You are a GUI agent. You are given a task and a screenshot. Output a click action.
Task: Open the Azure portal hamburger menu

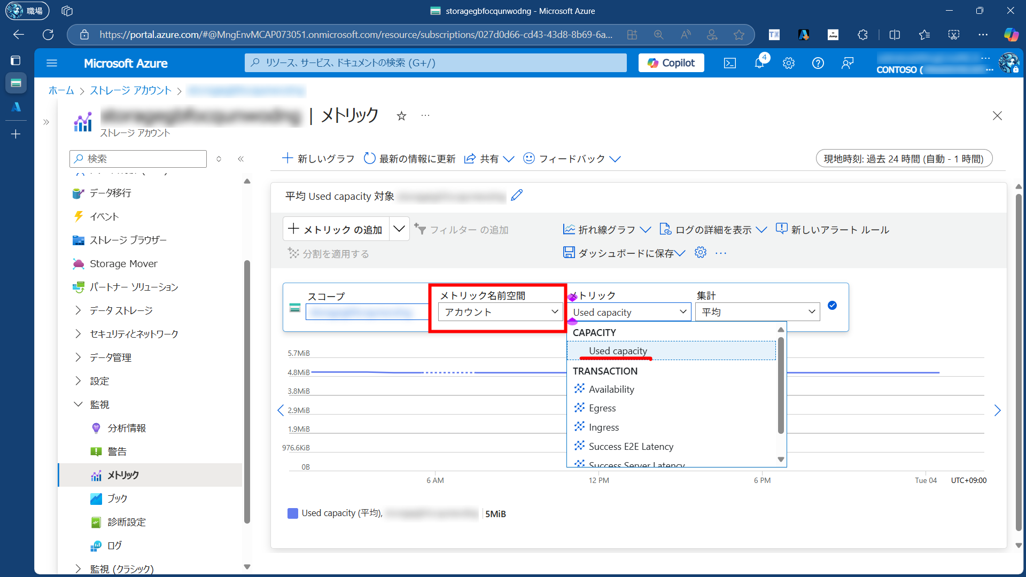click(52, 63)
